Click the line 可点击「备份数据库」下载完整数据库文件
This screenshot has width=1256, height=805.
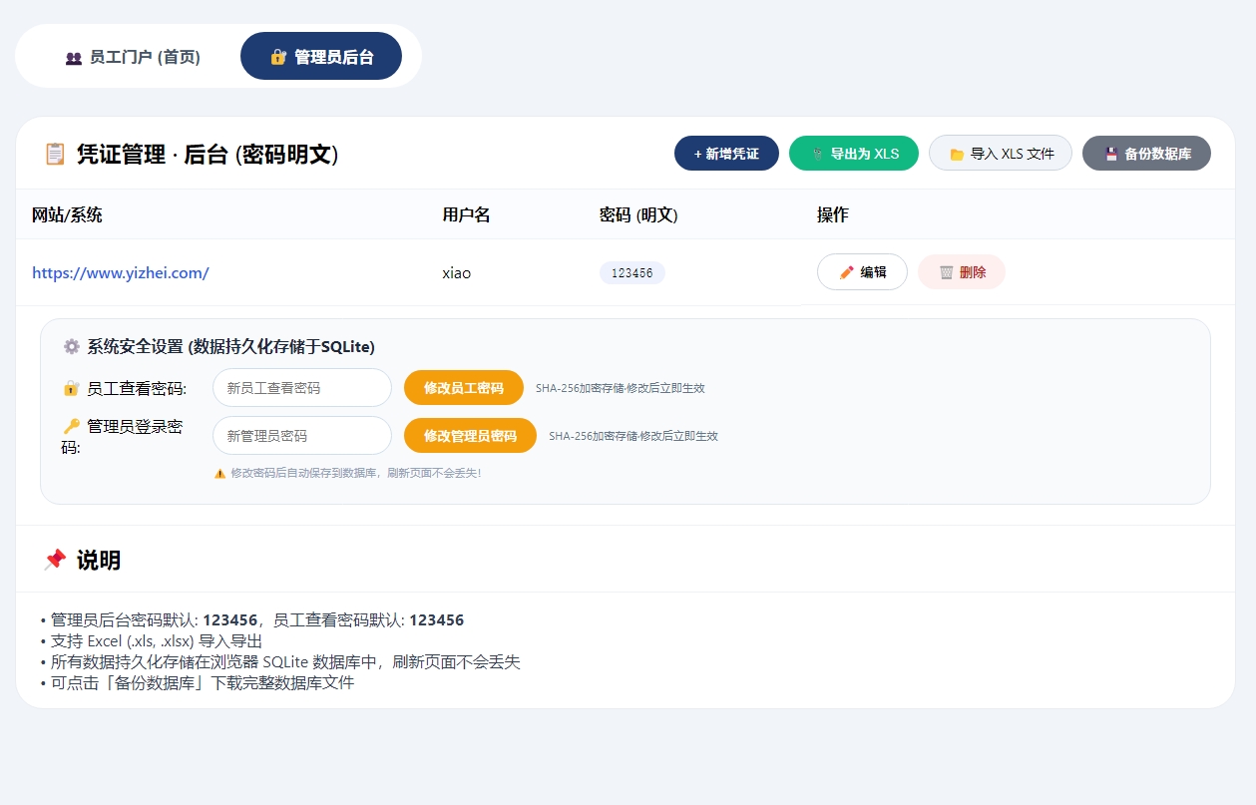198,683
